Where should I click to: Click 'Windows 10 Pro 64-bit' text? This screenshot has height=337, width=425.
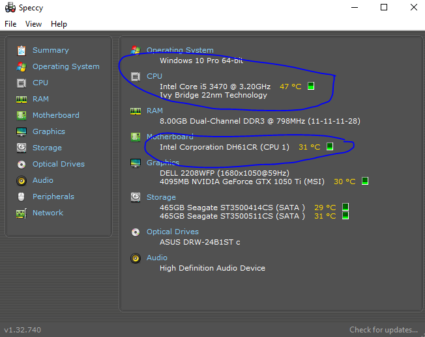(201, 61)
